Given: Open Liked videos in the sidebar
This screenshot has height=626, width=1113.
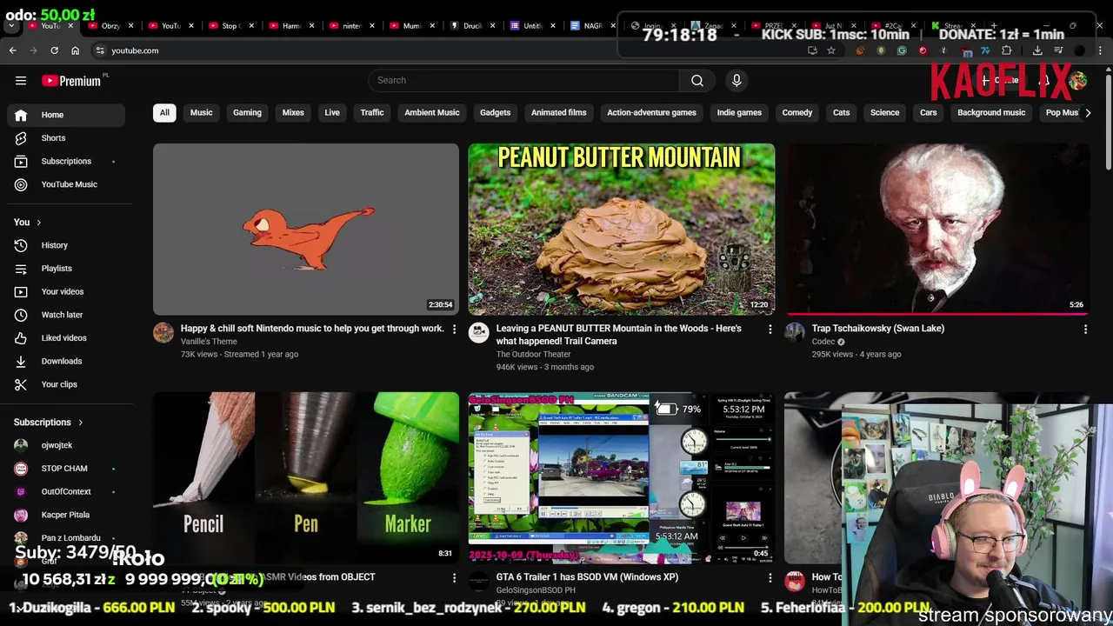Looking at the screenshot, I should pos(66,337).
